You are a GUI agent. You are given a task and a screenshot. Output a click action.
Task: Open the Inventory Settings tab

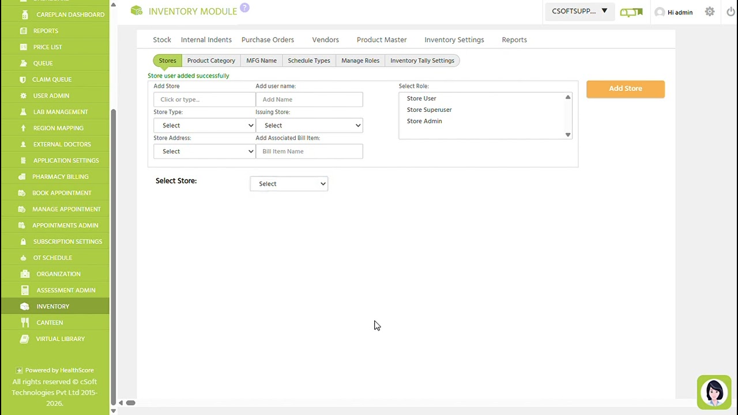click(x=454, y=40)
